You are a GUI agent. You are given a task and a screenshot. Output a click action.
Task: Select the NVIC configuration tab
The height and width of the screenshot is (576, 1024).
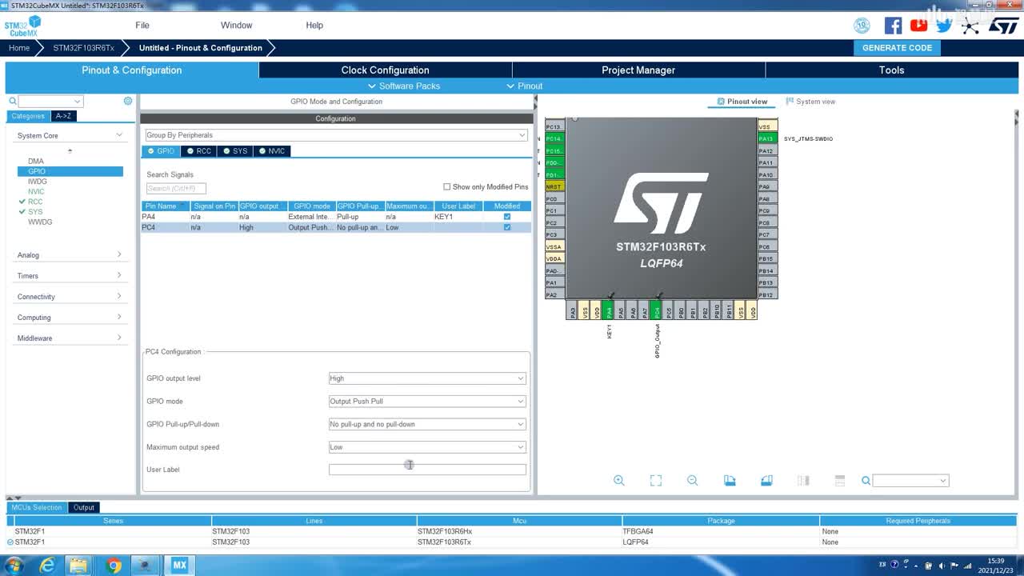tap(272, 151)
